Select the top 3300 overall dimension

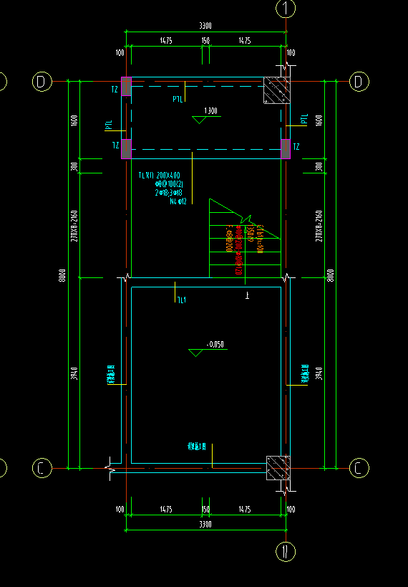(x=205, y=26)
